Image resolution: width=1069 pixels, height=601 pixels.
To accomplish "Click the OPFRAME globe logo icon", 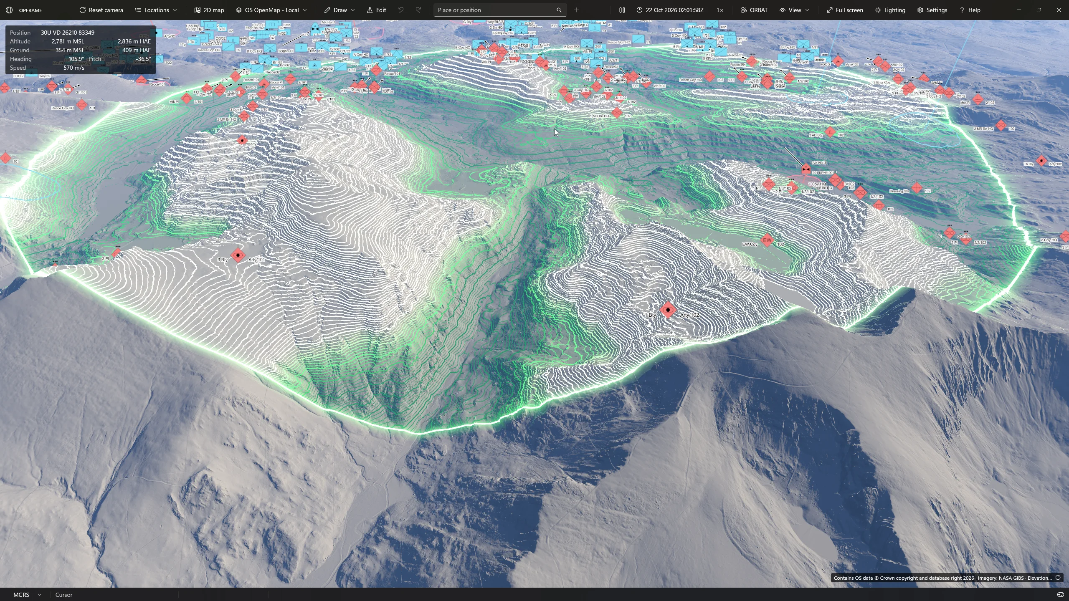I will (x=9, y=10).
